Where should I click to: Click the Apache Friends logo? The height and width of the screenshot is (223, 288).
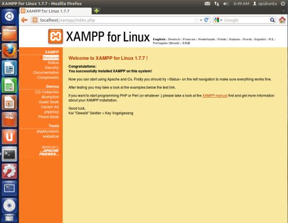pos(49,152)
